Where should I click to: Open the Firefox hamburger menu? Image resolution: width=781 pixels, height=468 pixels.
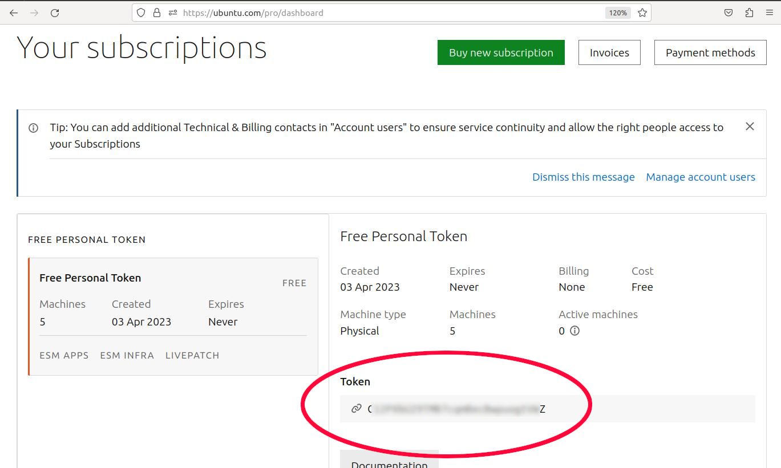coord(770,13)
